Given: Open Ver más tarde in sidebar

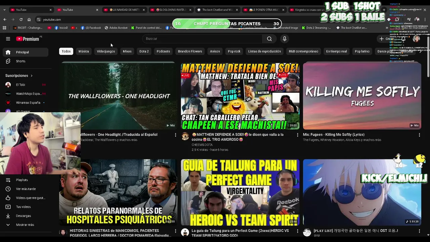Looking at the screenshot, I should pos(26,189).
